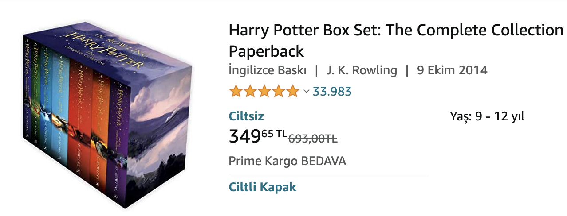Click the crossed-out 693,00TL list price
Screen dimensions: 567x216
(x=313, y=139)
